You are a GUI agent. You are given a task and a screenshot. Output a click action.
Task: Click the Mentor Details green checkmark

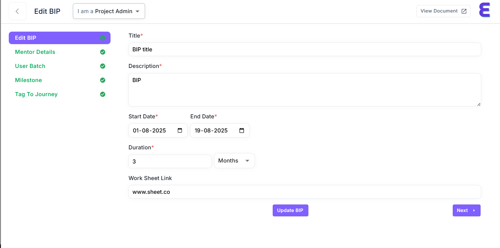tap(102, 52)
